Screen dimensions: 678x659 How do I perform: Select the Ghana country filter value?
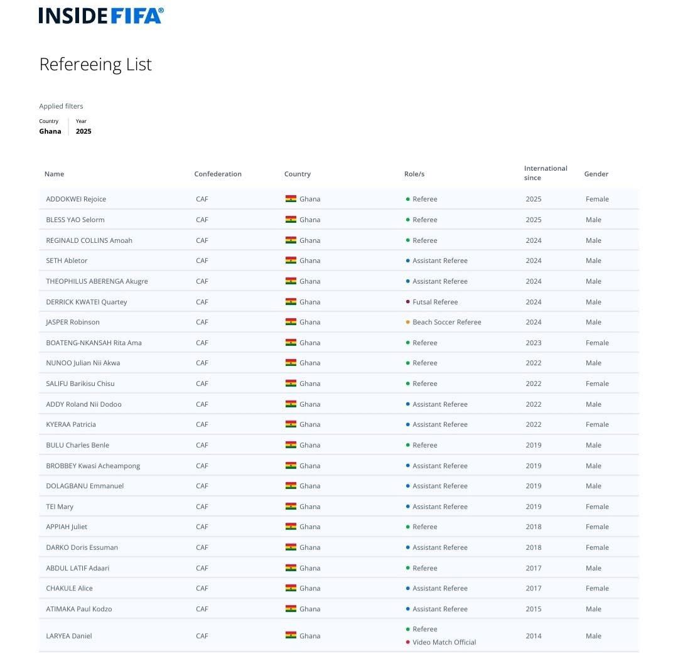point(50,131)
